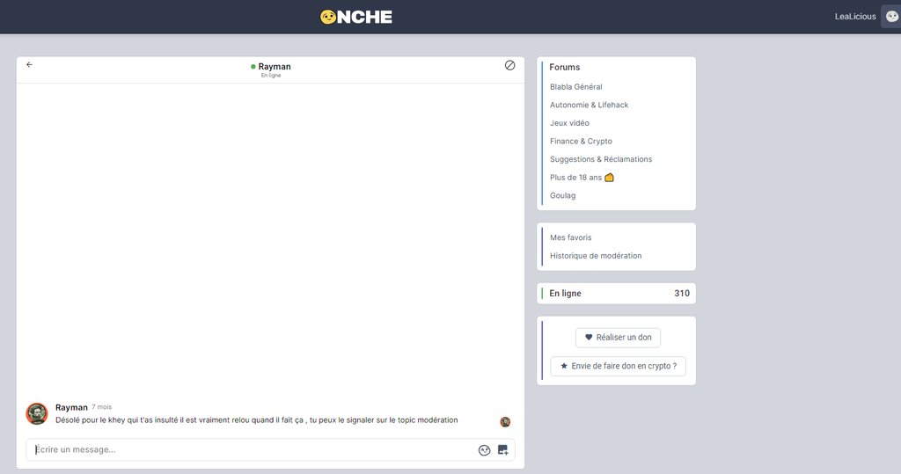The image size is (901, 474).
Task: Go to the Jeux vidéo forum
Action: 569,123
